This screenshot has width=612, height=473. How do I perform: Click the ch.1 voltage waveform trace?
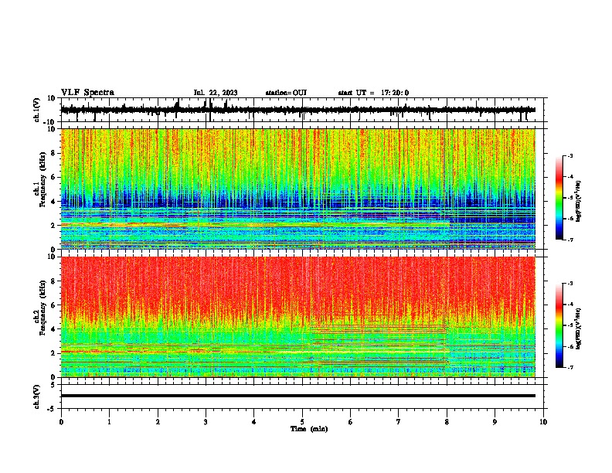coord(298,110)
